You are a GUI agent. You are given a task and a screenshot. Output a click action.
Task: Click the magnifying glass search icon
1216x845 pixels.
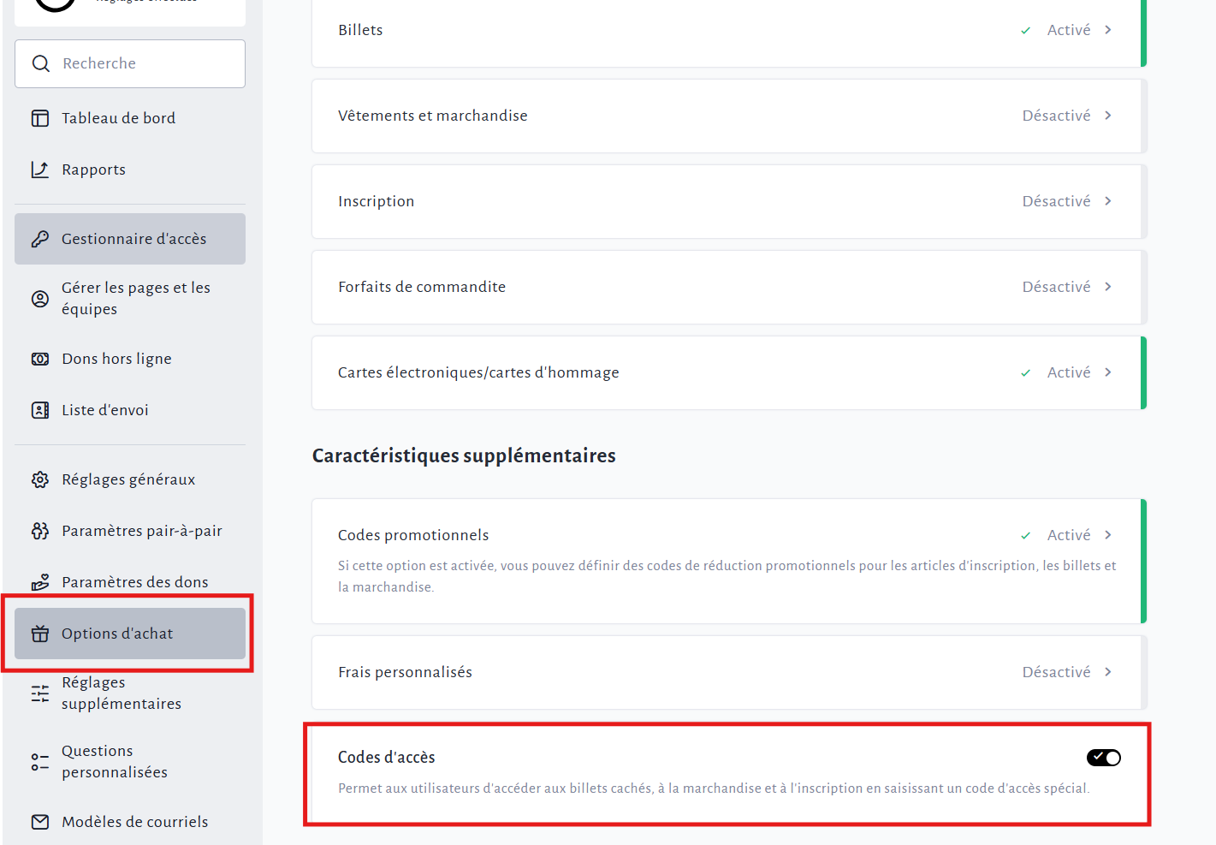[x=40, y=63]
